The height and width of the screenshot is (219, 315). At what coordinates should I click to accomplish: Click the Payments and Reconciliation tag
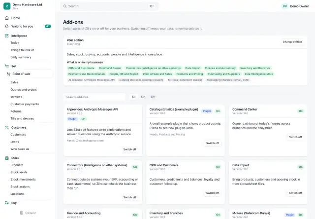point(87,74)
